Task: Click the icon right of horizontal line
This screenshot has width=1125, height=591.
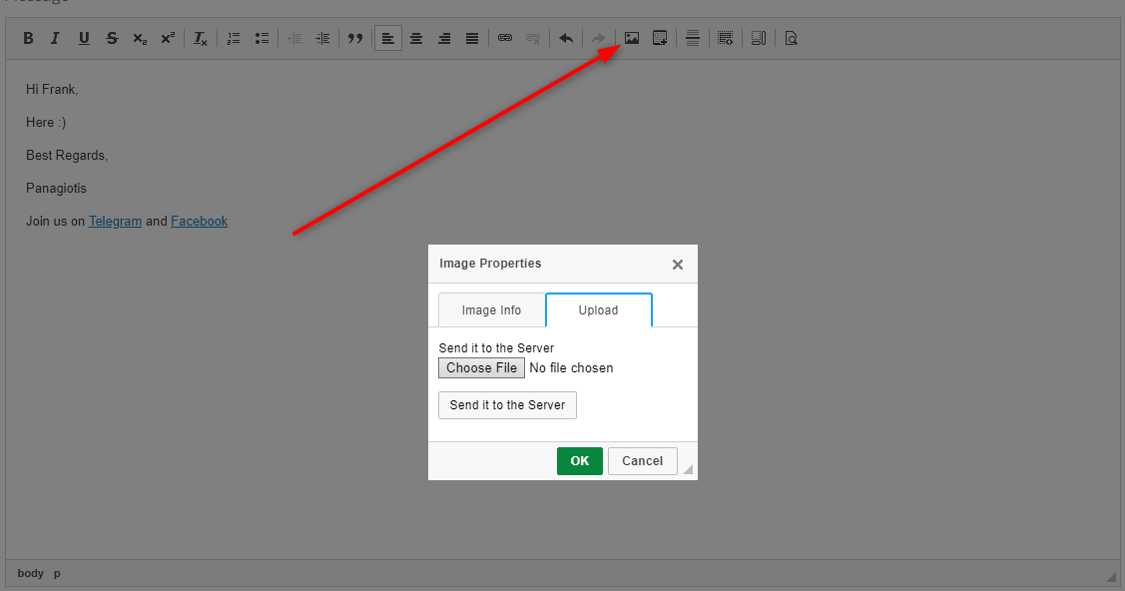Action: point(726,38)
